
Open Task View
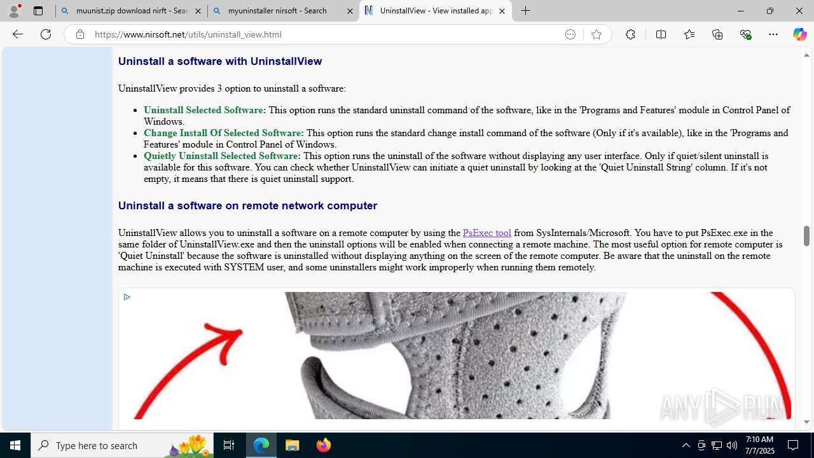pyautogui.click(x=229, y=445)
